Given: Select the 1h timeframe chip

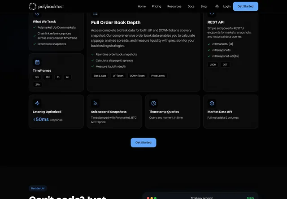Looking at the screenshot, I should click(58, 77).
